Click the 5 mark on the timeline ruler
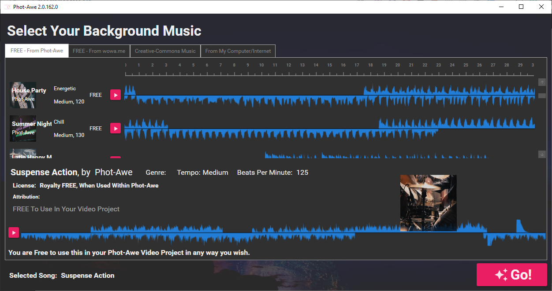 point(193,65)
